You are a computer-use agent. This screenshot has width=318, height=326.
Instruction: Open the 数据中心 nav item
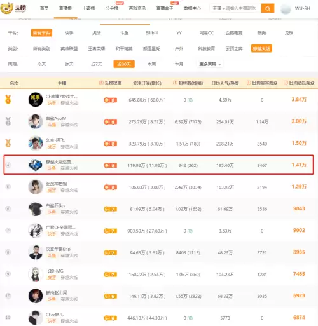point(192,8)
